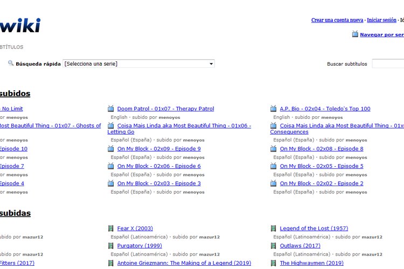This screenshot has height=269, width=404.
Task: Click the magnifier icon by Búsqueda rápida
Action: [x=11, y=63]
